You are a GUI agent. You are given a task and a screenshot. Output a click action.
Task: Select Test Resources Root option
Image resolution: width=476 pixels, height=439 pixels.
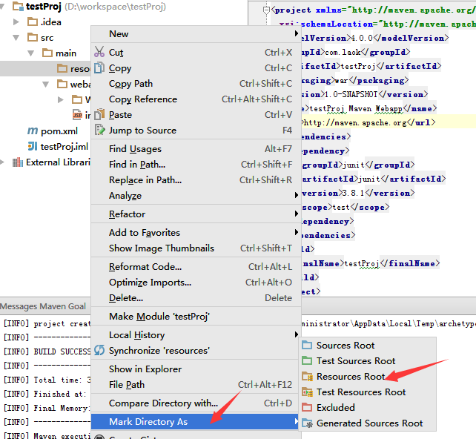tap(361, 392)
